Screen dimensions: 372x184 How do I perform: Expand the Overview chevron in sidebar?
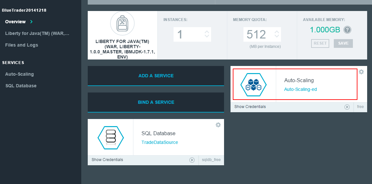(x=31, y=22)
